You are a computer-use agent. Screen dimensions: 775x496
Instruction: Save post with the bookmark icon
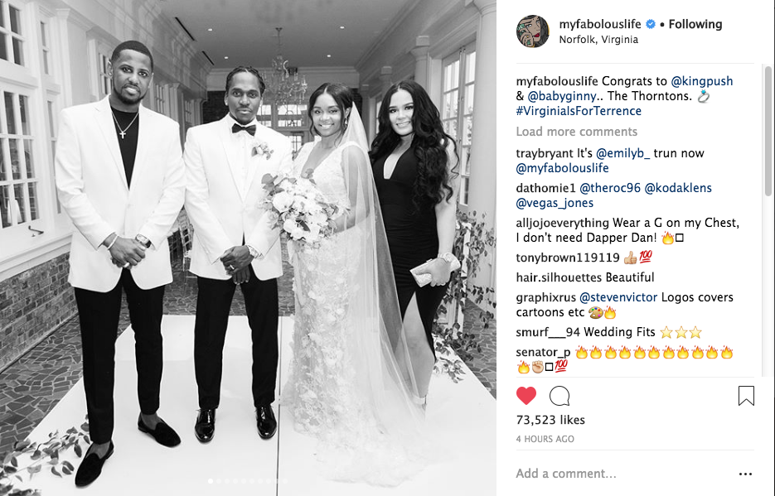pyautogui.click(x=746, y=396)
